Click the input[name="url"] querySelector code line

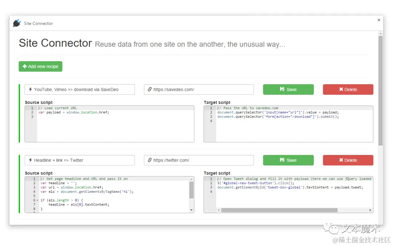point(278,112)
